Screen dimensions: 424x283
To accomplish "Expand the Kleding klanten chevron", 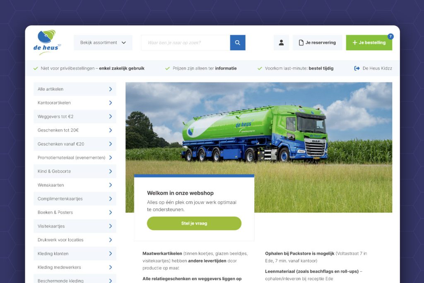I will pyautogui.click(x=111, y=254).
